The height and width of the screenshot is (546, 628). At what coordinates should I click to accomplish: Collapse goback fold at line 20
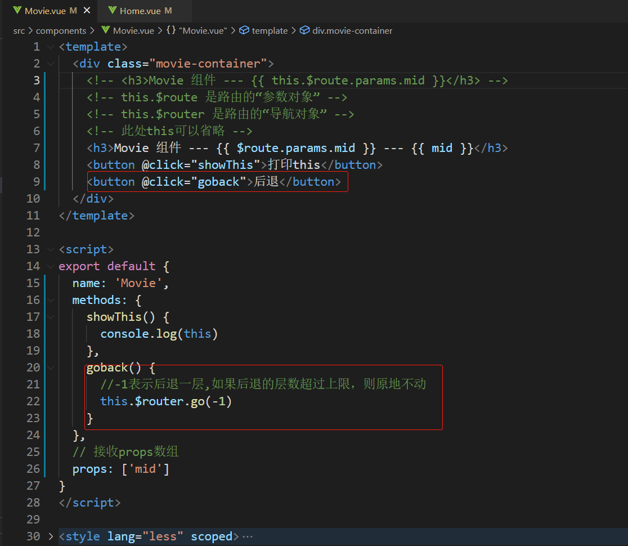click(51, 368)
